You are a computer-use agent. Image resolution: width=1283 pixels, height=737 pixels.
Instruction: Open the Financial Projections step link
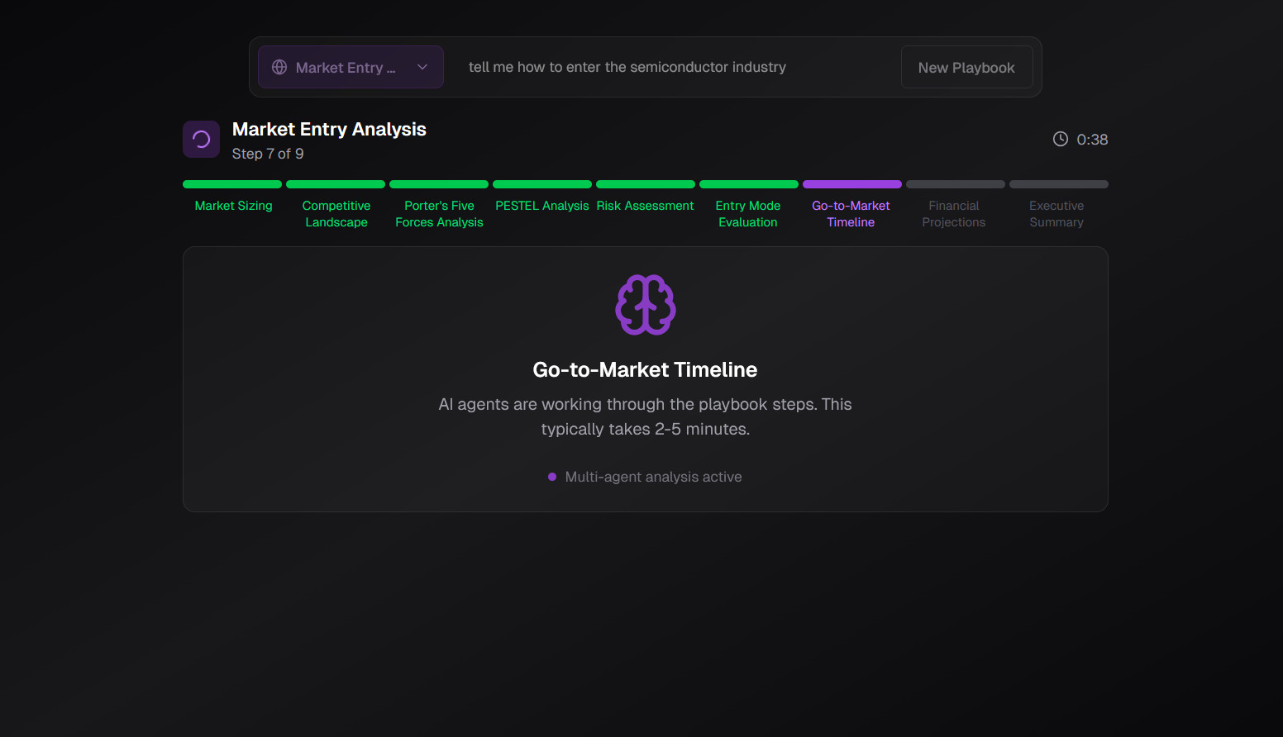tap(954, 213)
